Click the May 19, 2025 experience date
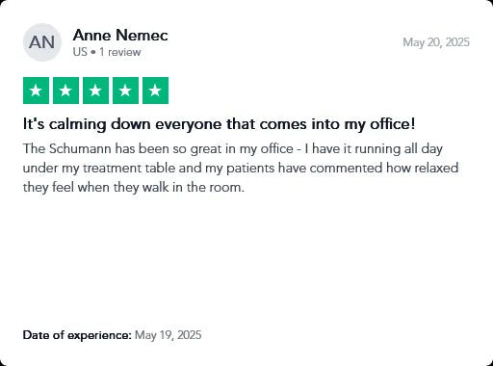This screenshot has height=366, width=493. [x=169, y=335]
